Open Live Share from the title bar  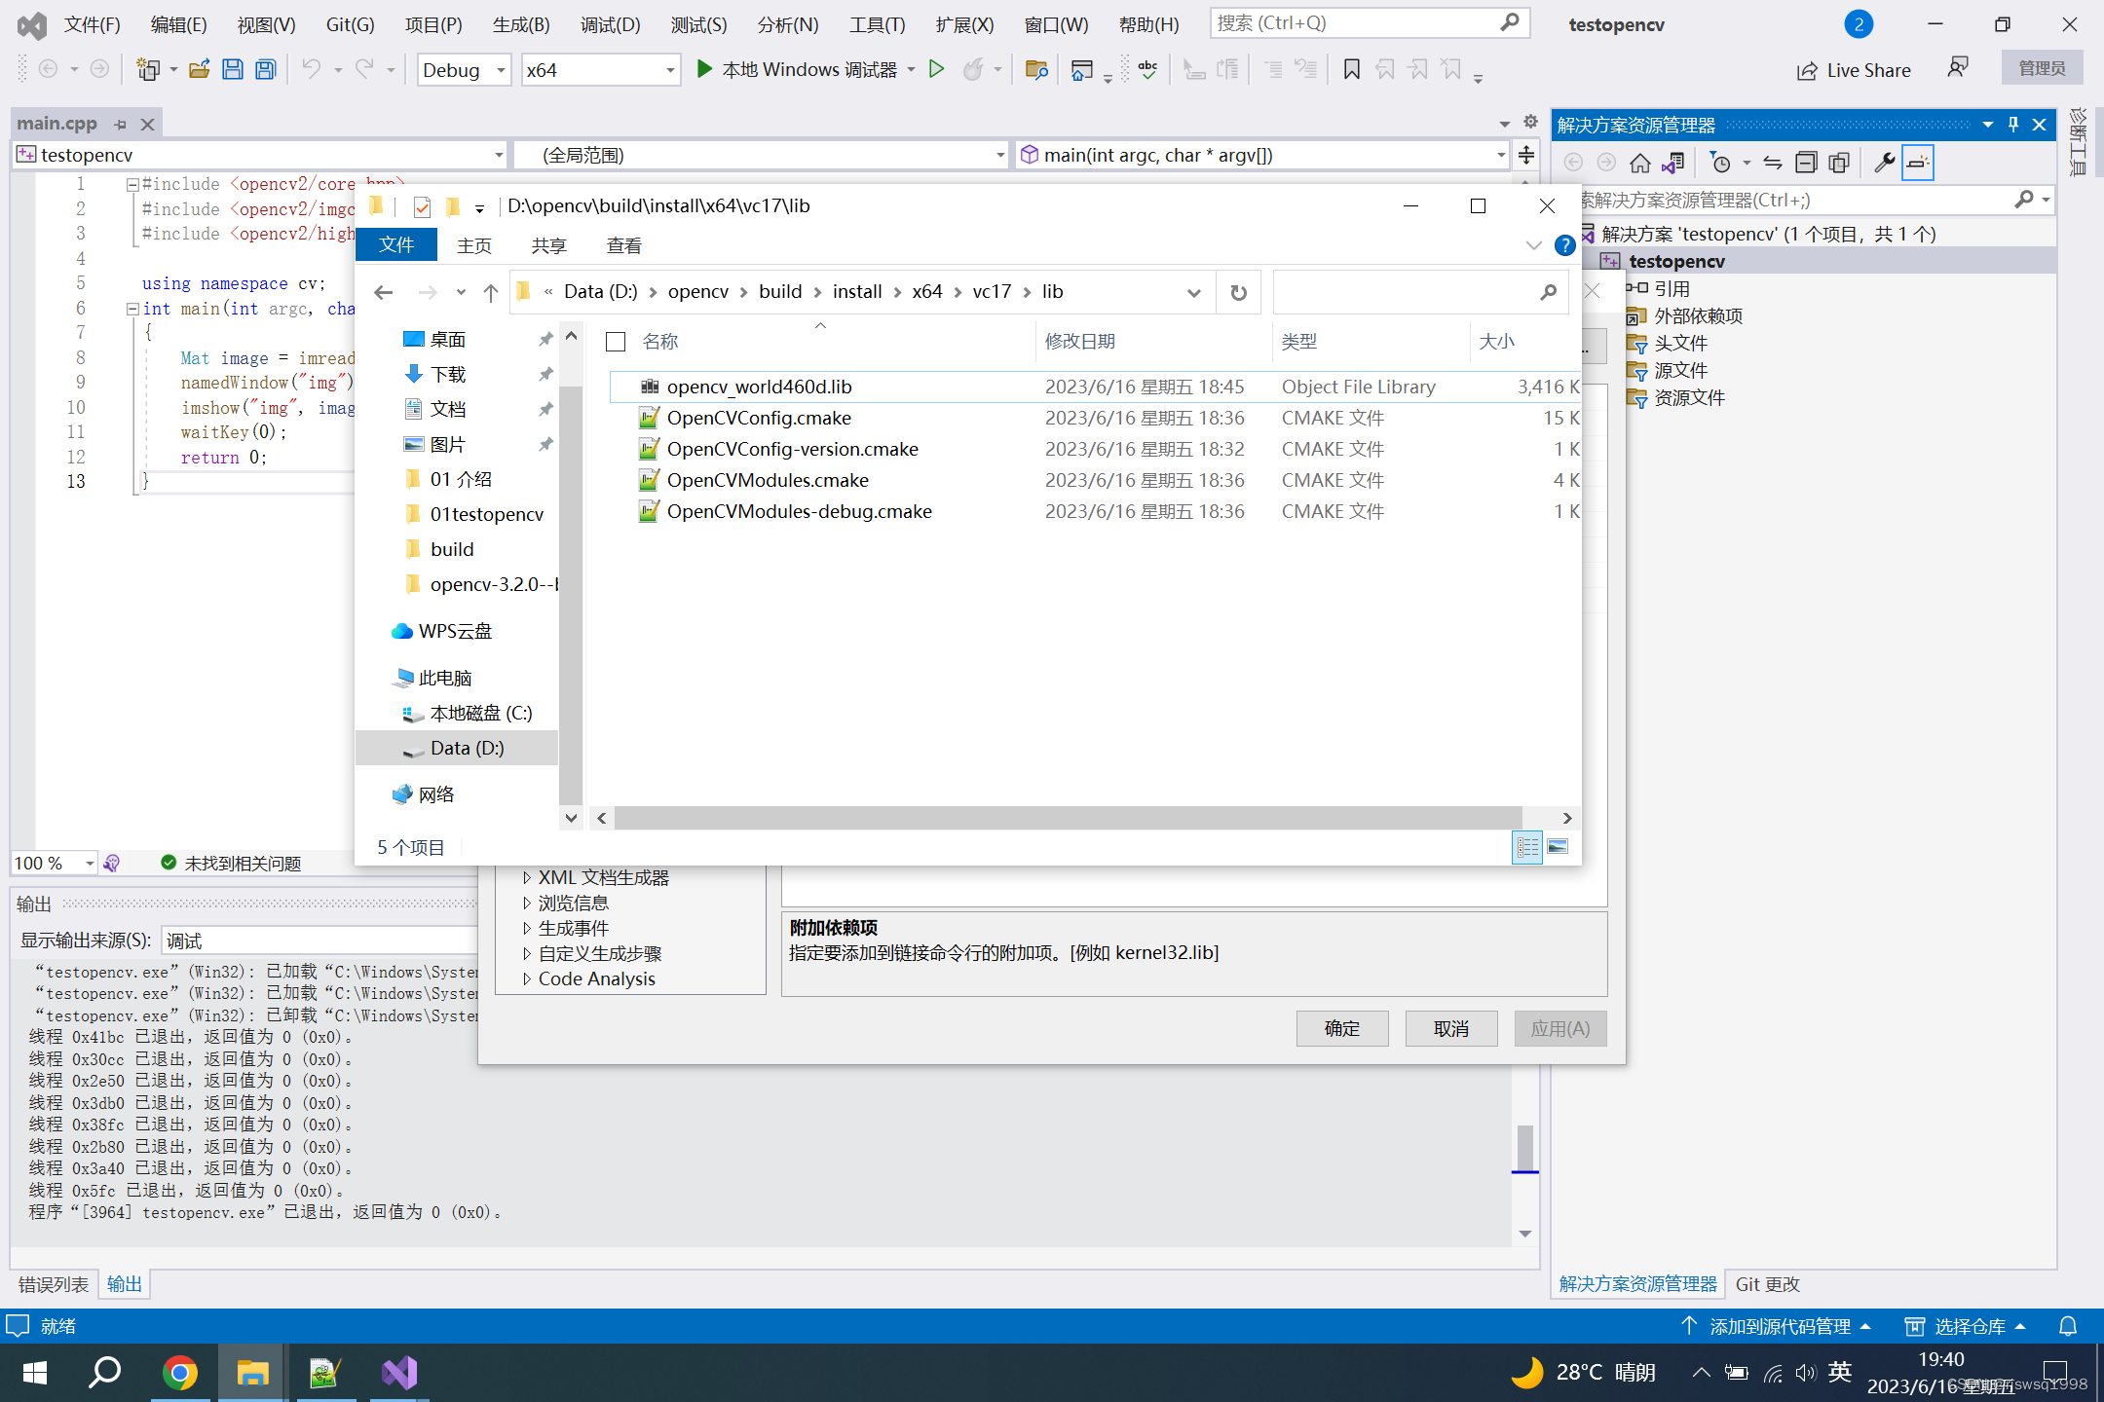pos(1853,69)
